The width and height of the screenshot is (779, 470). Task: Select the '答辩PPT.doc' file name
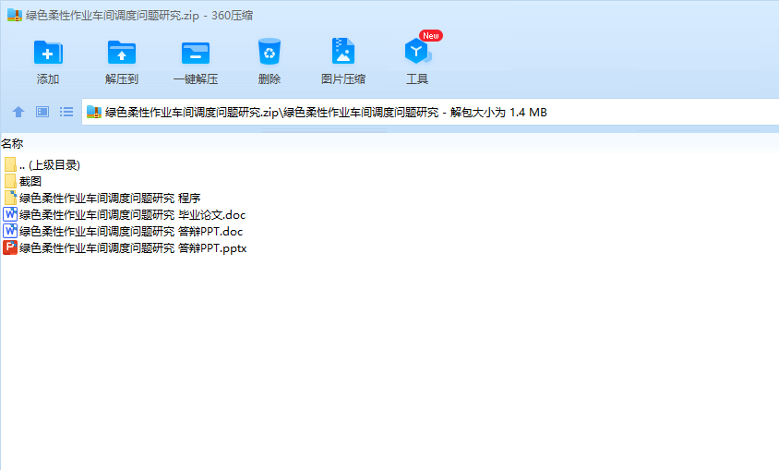click(x=131, y=232)
